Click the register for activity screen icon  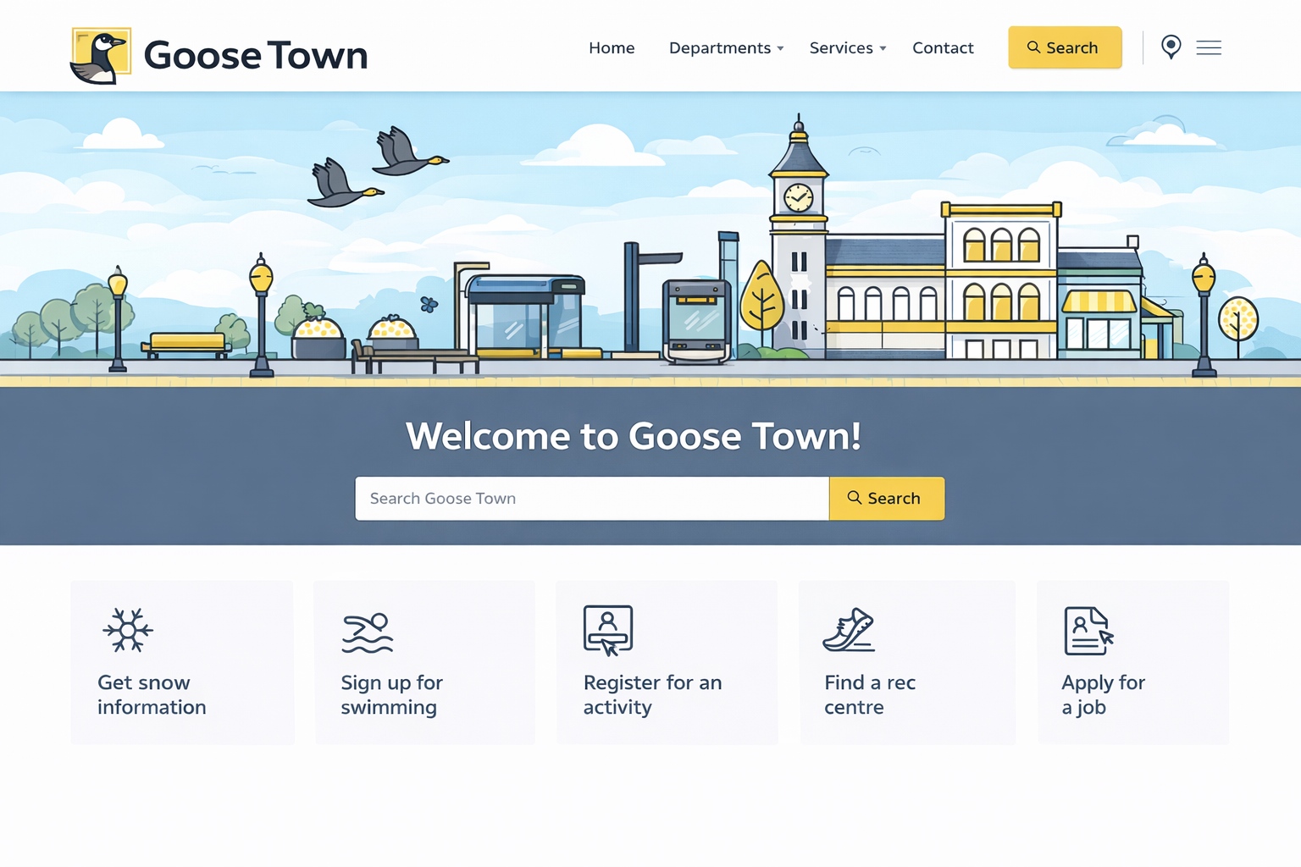[608, 631]
